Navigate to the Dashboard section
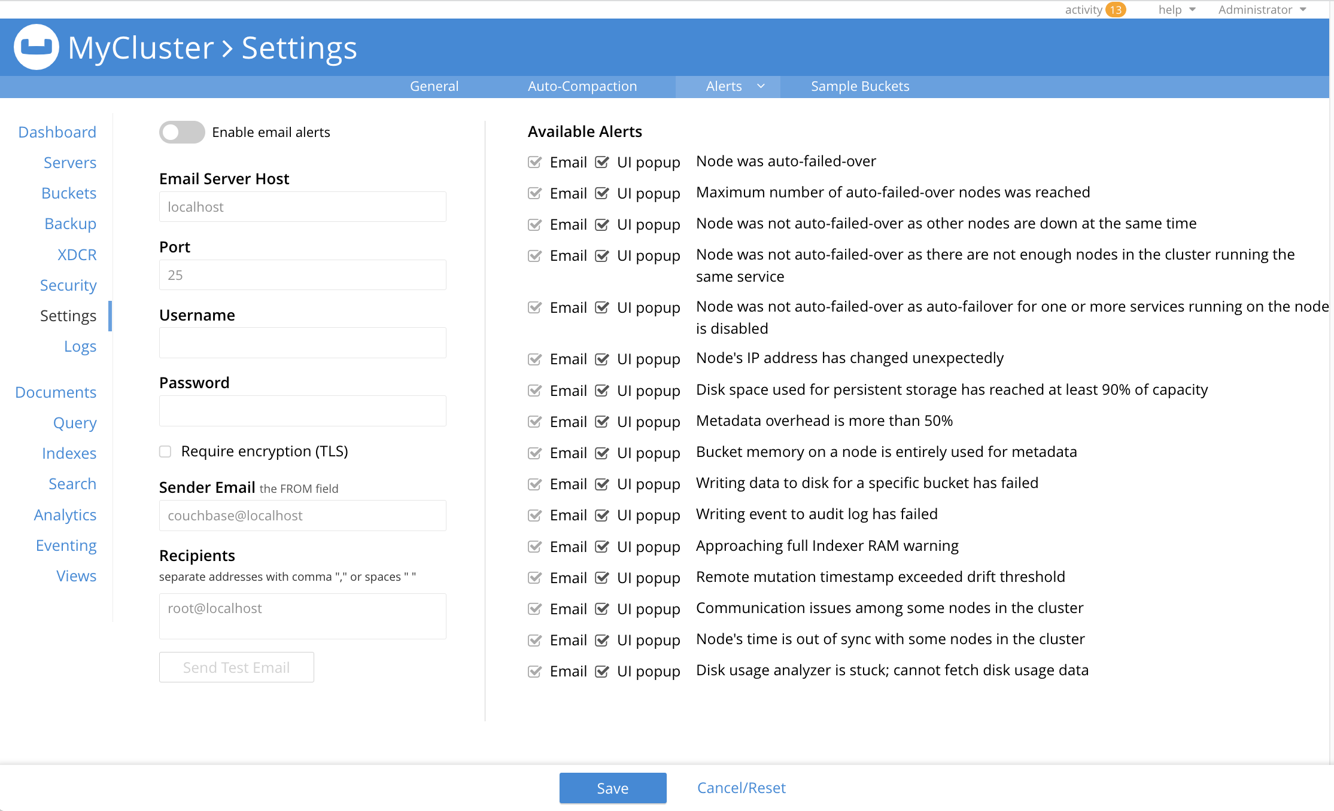The image size is (1334, 811). tap(57, 132)
